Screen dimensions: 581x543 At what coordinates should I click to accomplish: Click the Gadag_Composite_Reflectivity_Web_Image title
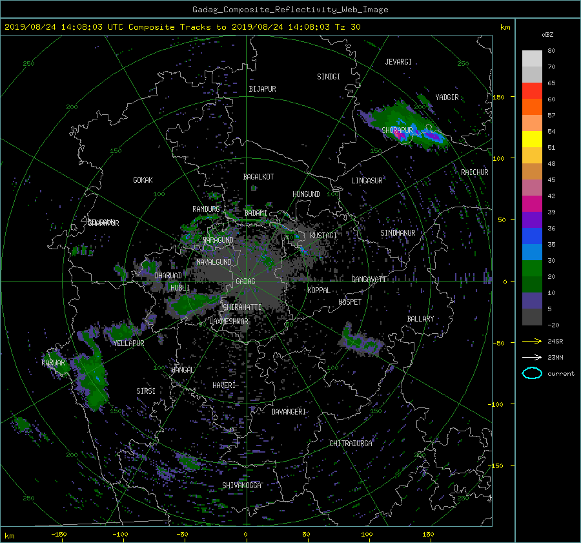click(290, 10)
